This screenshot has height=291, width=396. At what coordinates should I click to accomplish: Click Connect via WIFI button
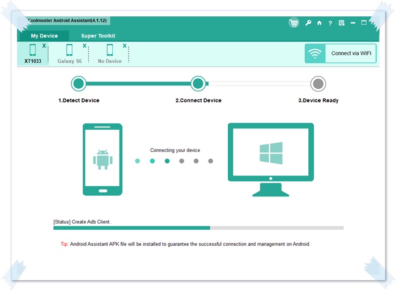[340, 53]
